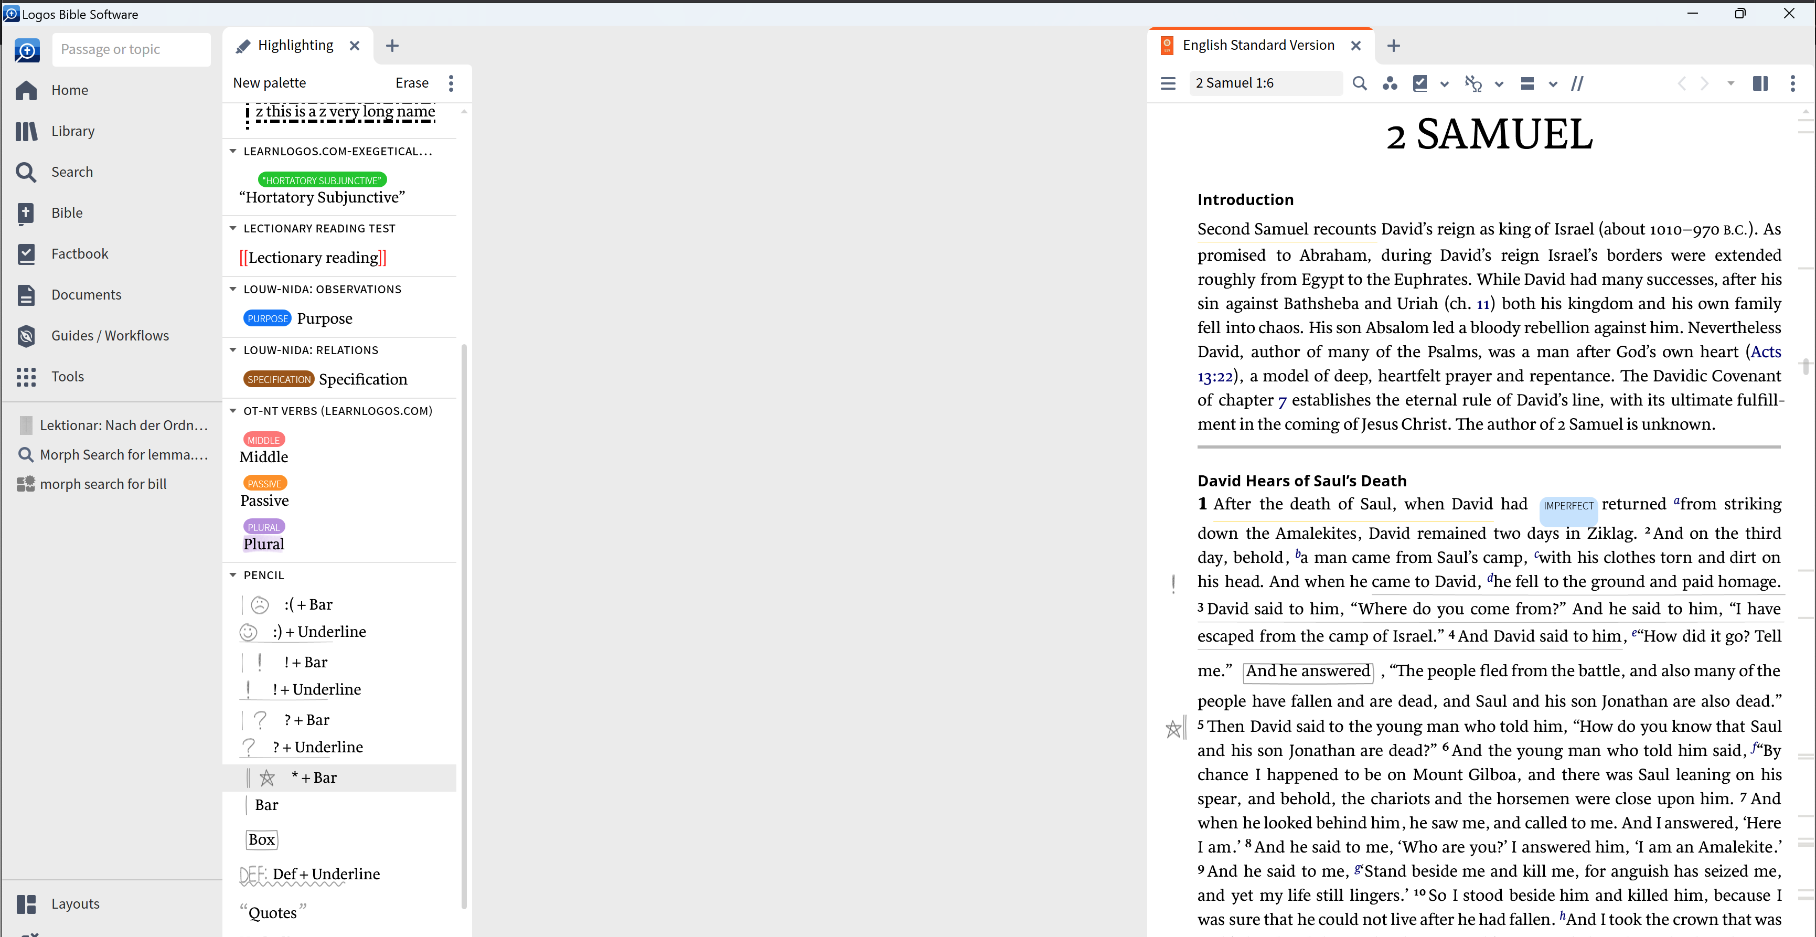The image size is (1816, 937).
Task: Apply the purple Plural highlight style
Action: 264,536
